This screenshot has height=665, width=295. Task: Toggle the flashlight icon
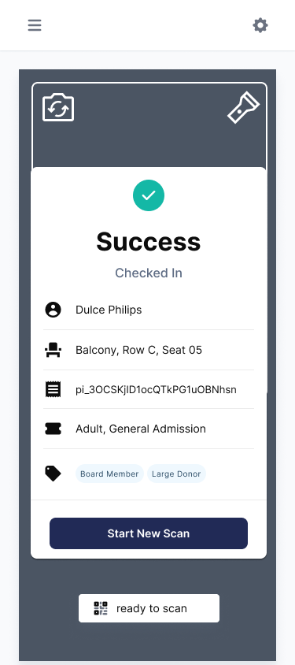pyautogui.click(x=243, y=107)
